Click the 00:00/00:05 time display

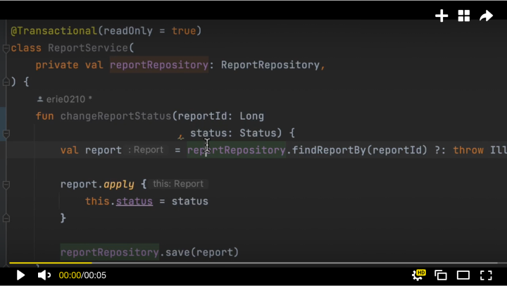82,275
